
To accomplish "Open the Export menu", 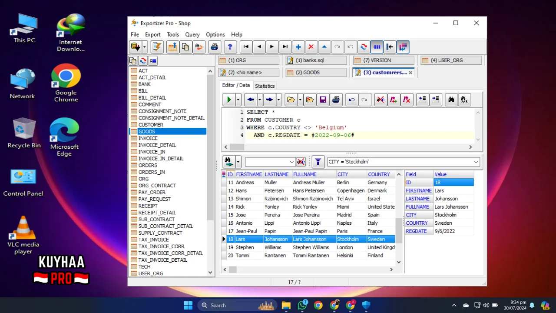I will [x=153, y=34].
